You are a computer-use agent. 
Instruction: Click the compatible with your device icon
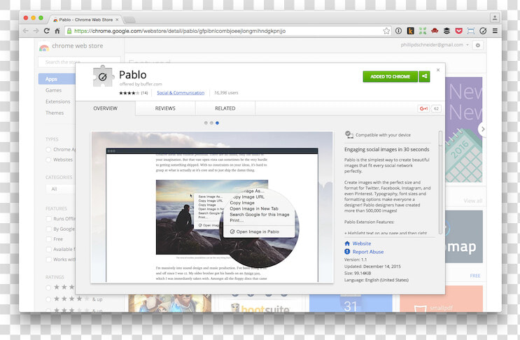click(349, 134)
